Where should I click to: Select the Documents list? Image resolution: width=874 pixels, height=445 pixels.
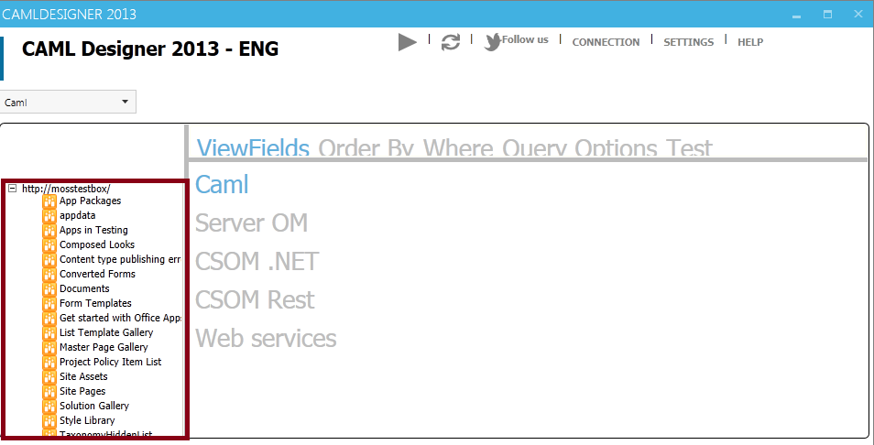[84, 288]
